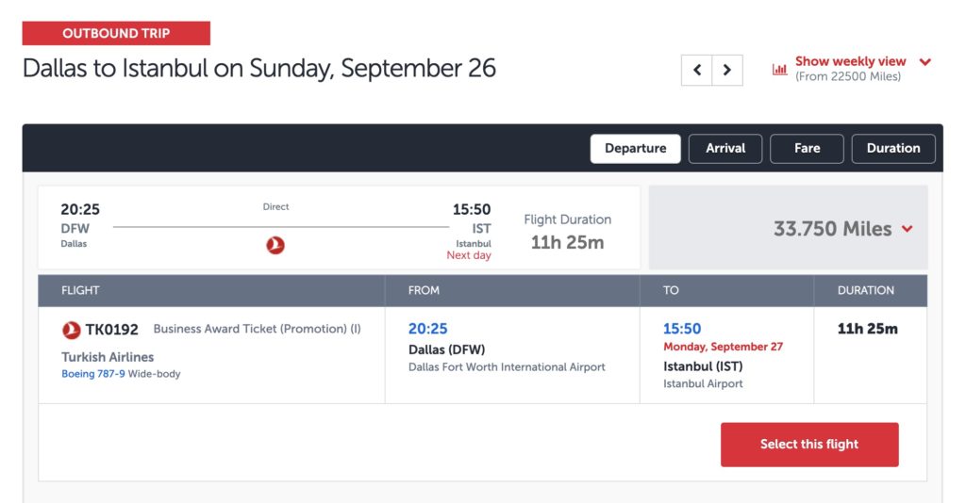The image size is (966, 503).
Task: Click Turkish Airlines logo beside TK0192
Action: click(x=72, y=331)
